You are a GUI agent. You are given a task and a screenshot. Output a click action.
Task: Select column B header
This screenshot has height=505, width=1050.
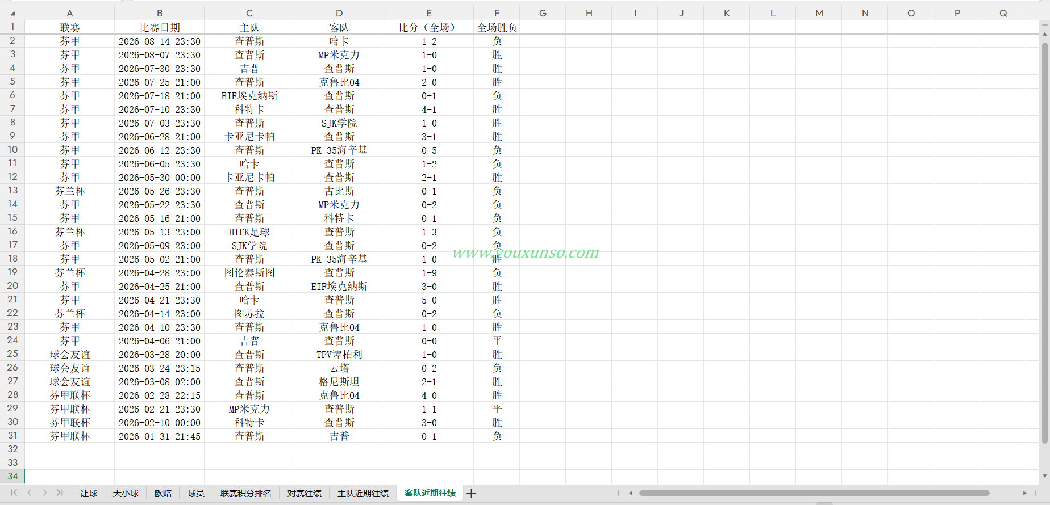coord(160,13)
